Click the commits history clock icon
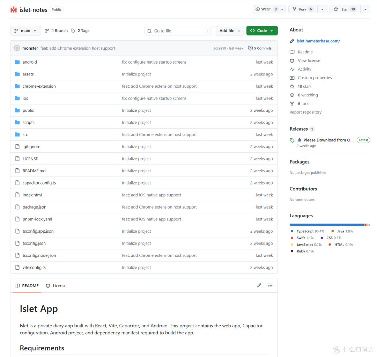Image resolution: width=377 pixels, height=357 pixels. (x=251, y=48)
